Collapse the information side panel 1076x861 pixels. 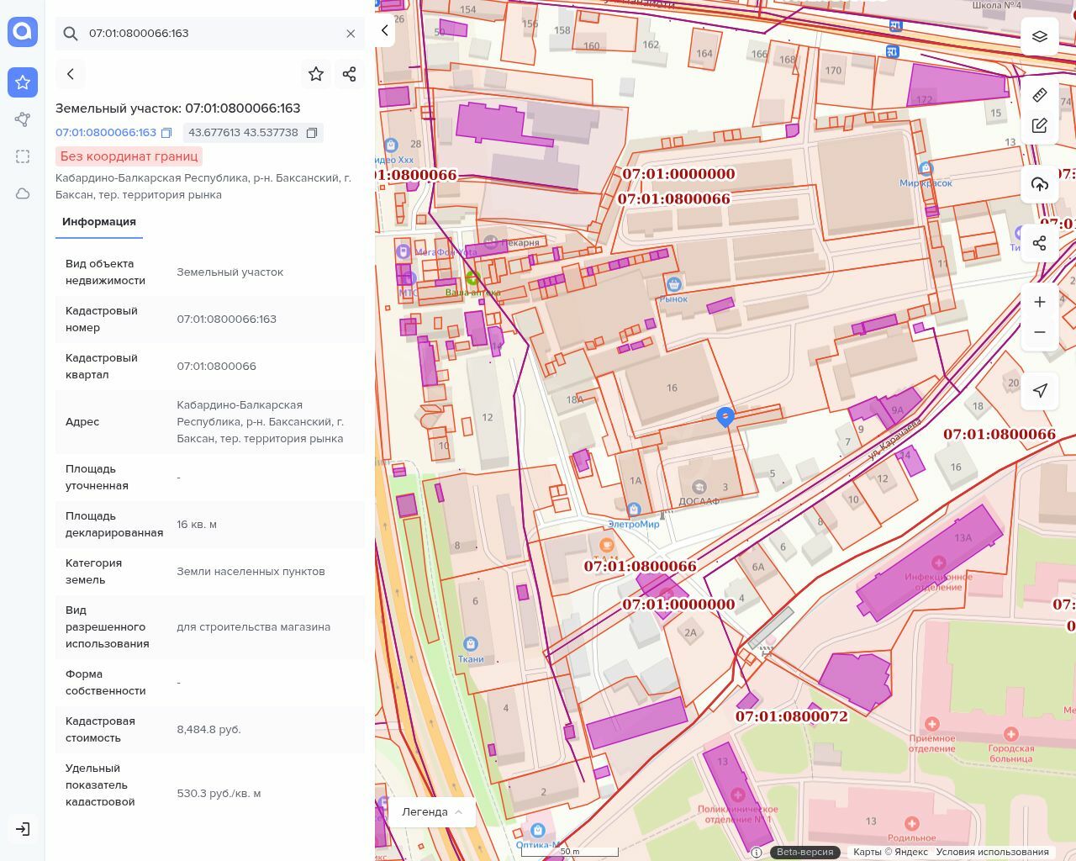(385, 31)
